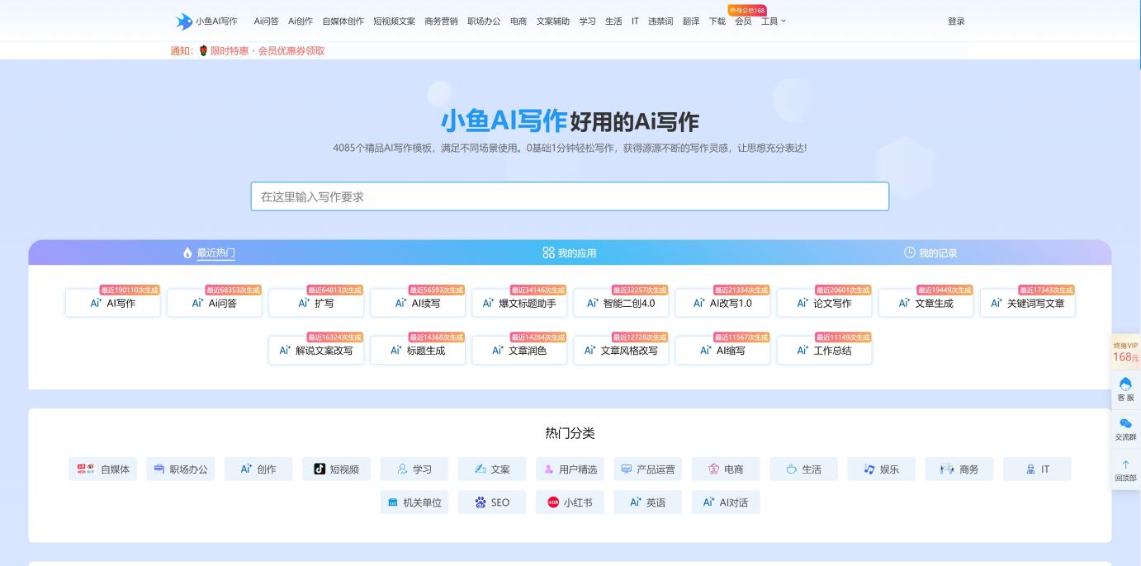Open the AI改写1.0 app card
Screen dimensions: 1141x566
pos(722,303)
